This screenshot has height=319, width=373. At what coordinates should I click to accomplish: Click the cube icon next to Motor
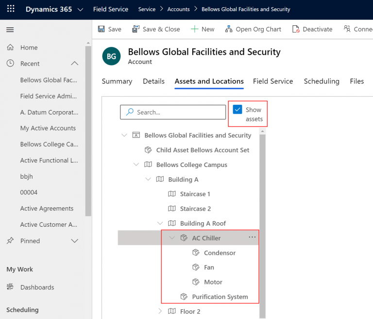click(x=196, y=282)
